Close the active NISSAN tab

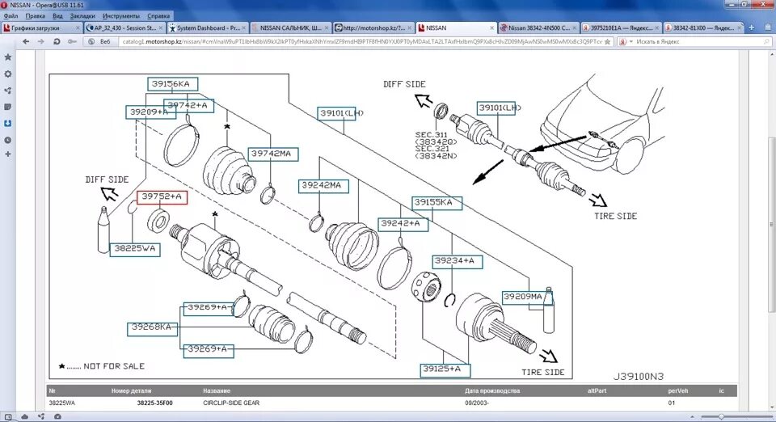click(491, 28)
